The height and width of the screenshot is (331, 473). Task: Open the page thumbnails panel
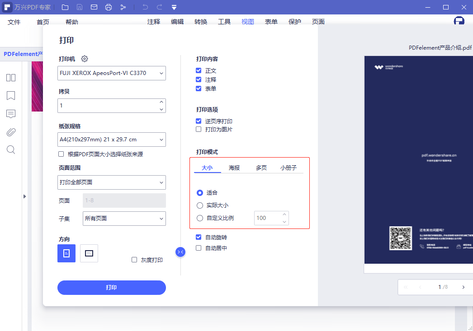tap(10, 78)
